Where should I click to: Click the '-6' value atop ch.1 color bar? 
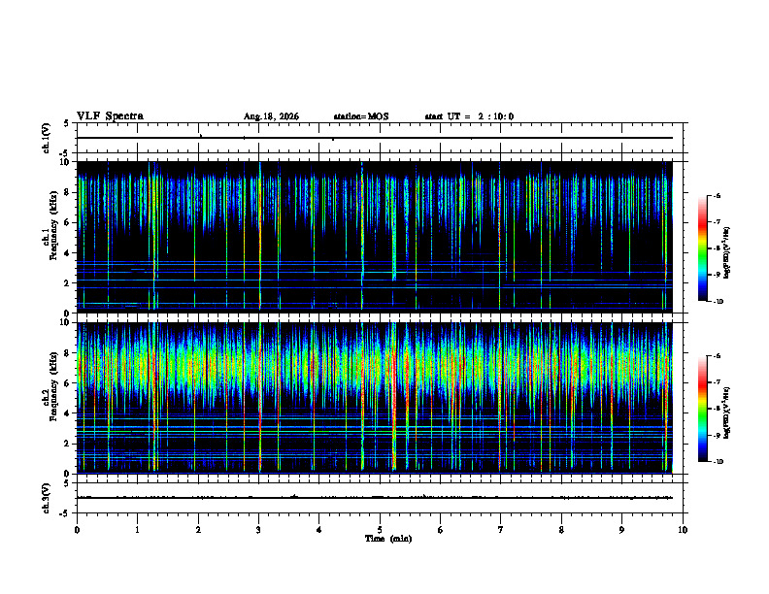tap(717, 195)
